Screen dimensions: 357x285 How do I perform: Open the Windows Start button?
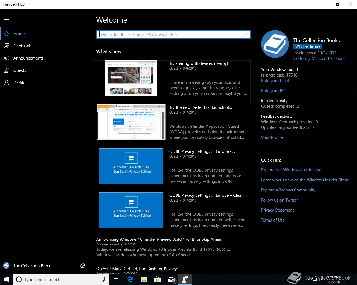click(7, 279)
